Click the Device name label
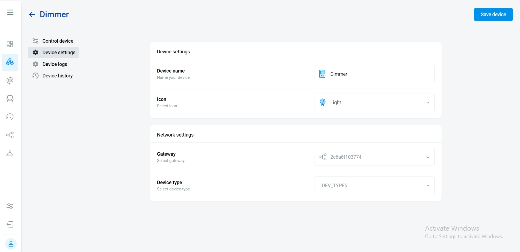Image resolution: width=520 pixels, height=252 pixels. [171, 71]
